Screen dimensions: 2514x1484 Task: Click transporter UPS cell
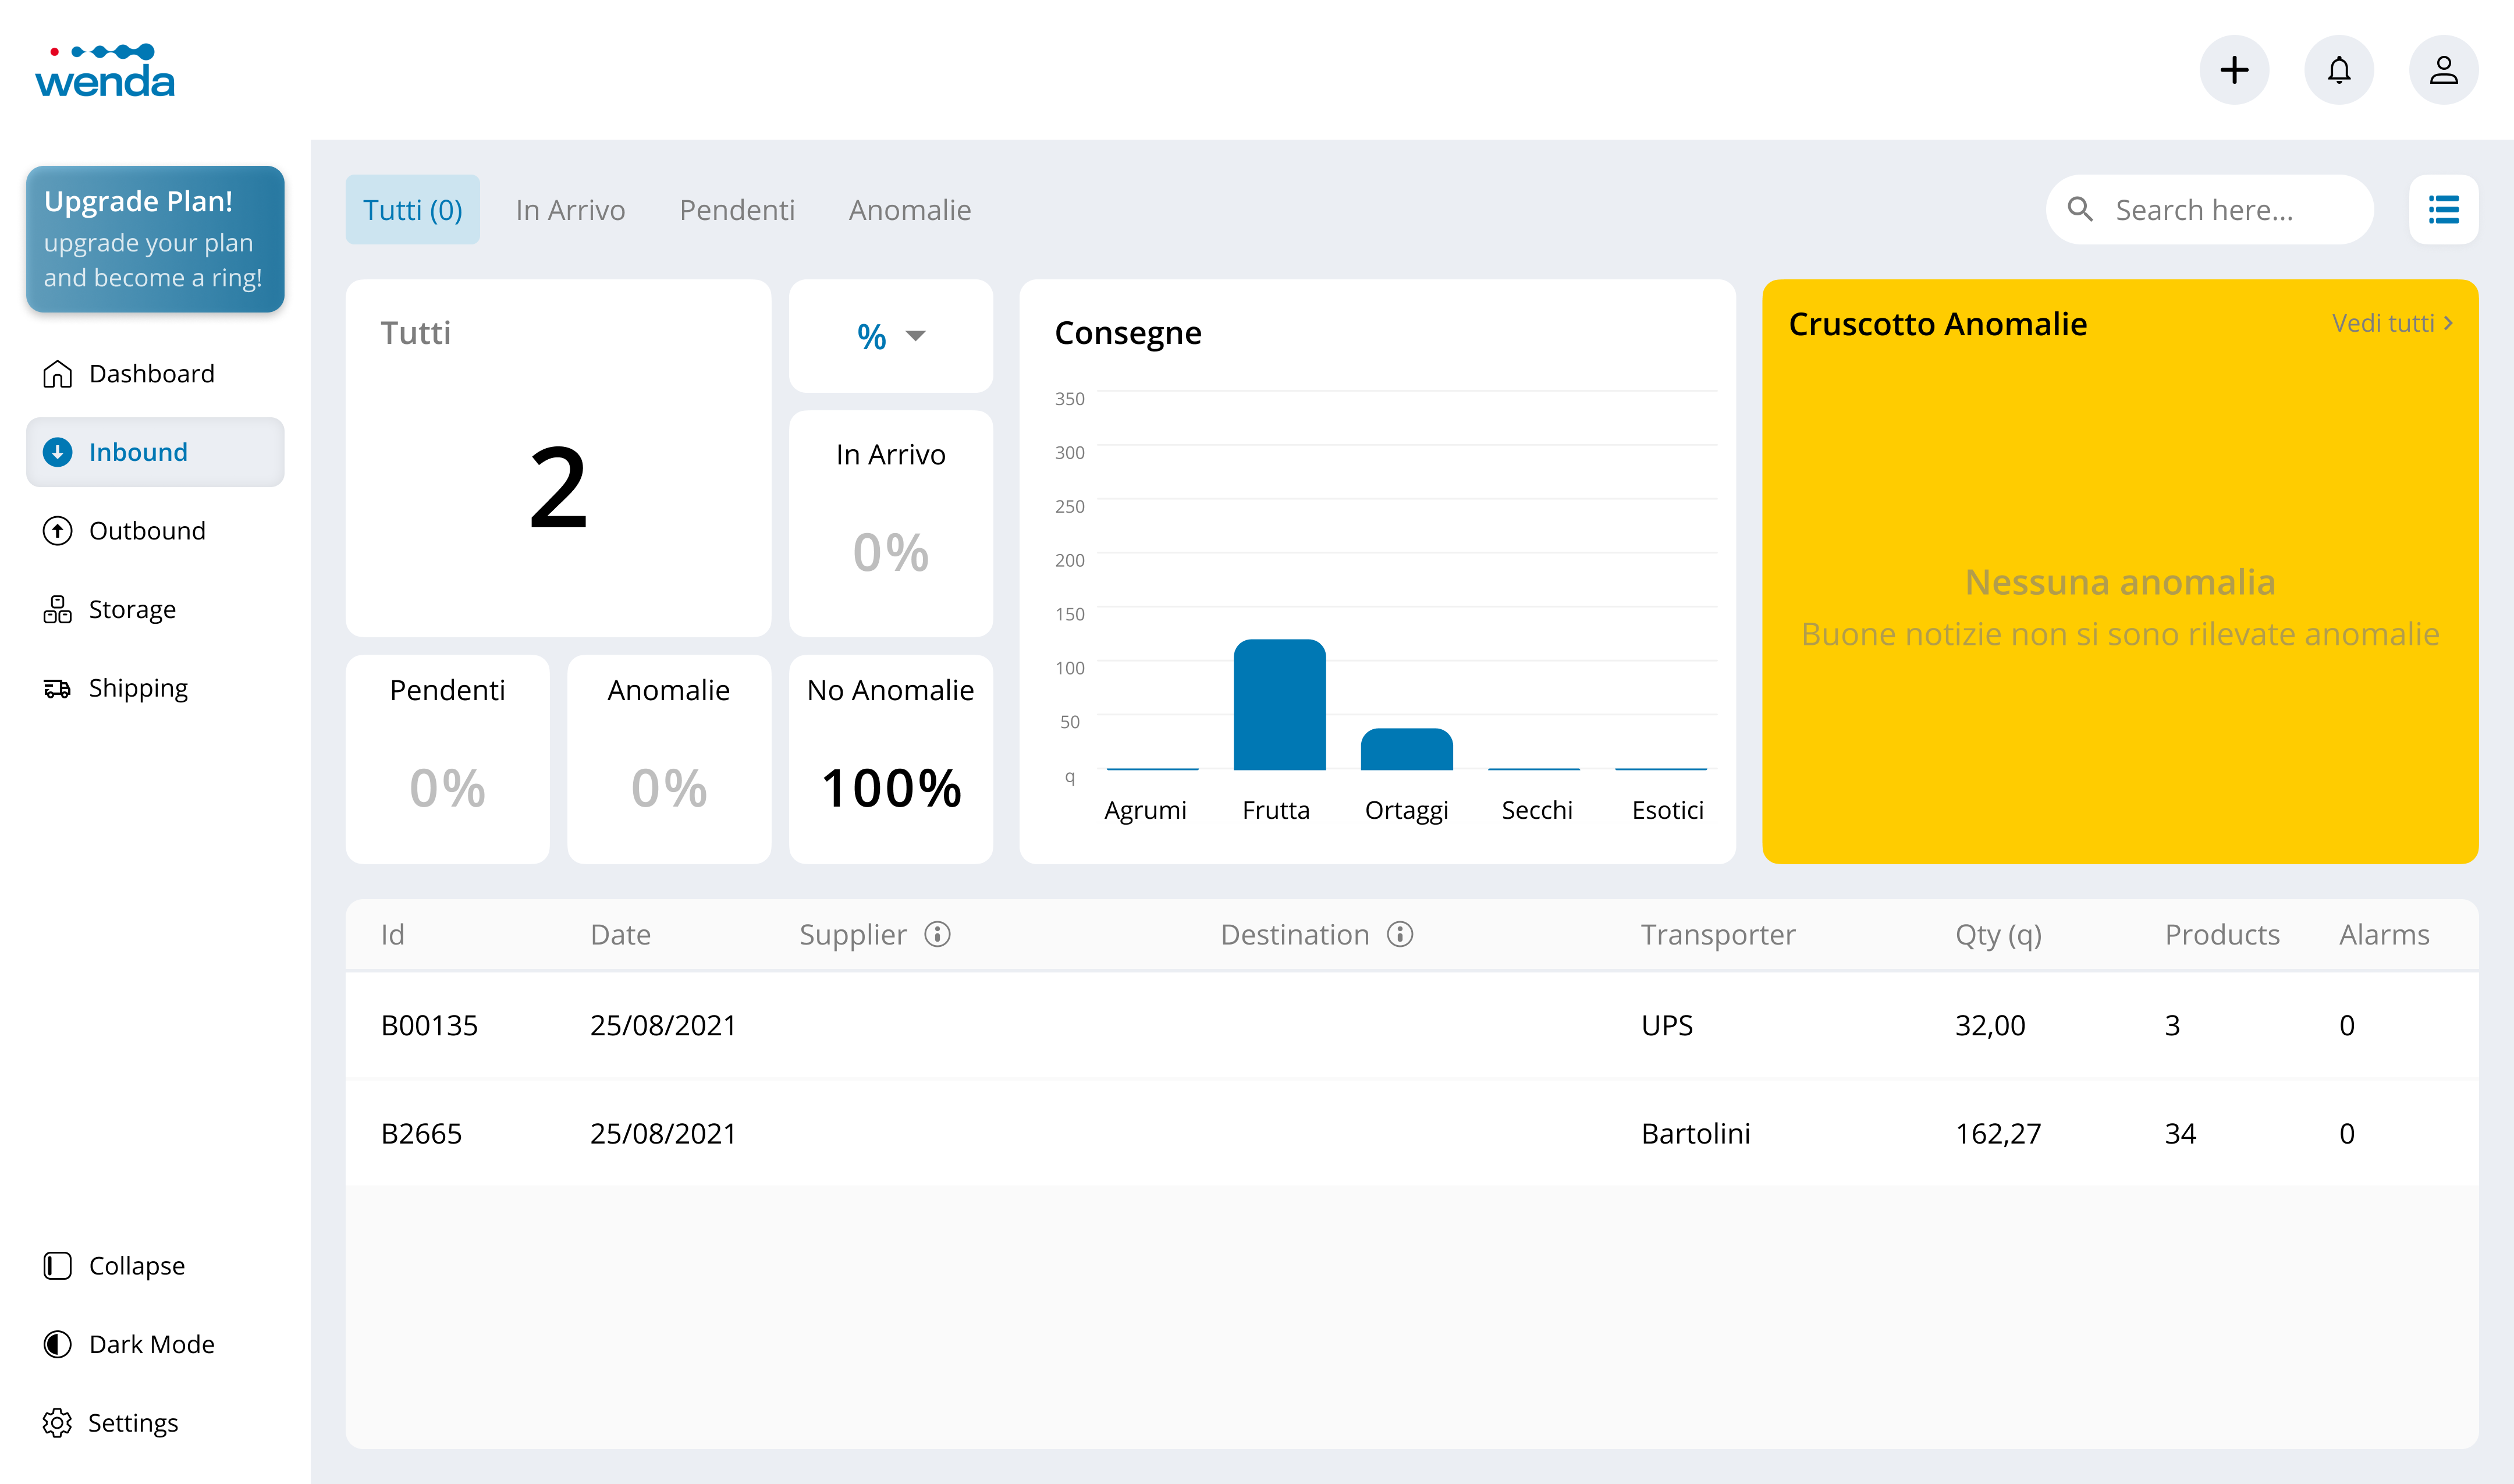point(1667,1025)
